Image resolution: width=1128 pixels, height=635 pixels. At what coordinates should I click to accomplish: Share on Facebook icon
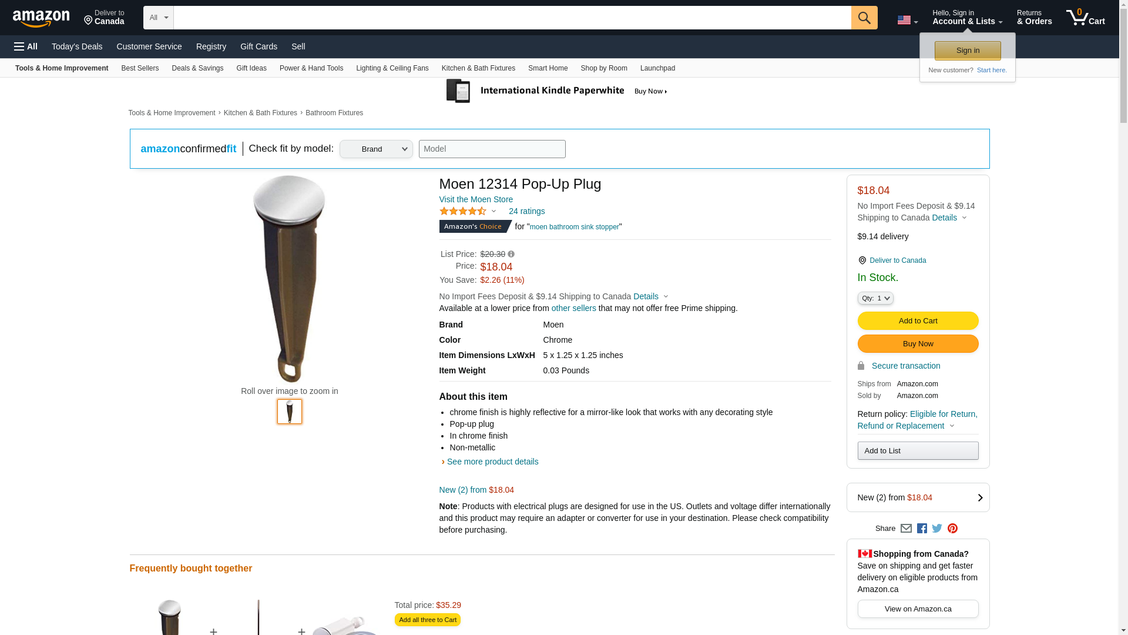click(922, 528)
